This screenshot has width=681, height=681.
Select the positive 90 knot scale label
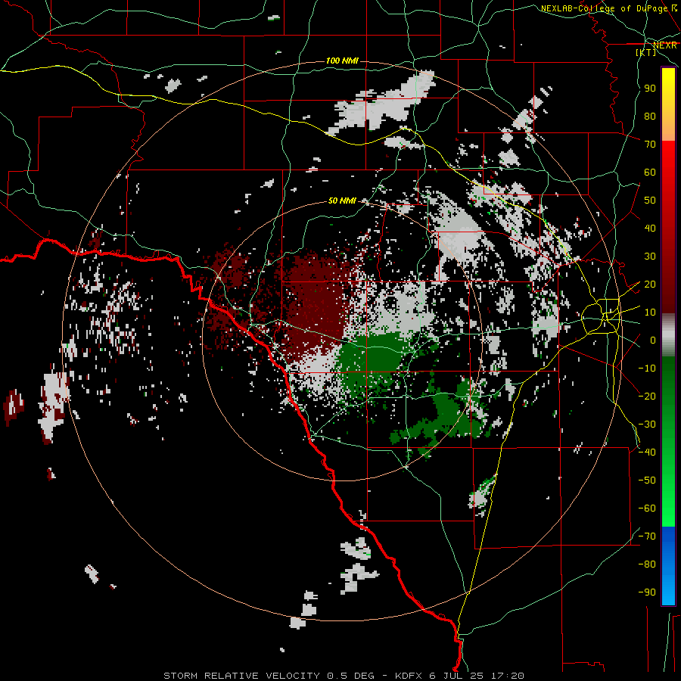(x=650, y=89)
